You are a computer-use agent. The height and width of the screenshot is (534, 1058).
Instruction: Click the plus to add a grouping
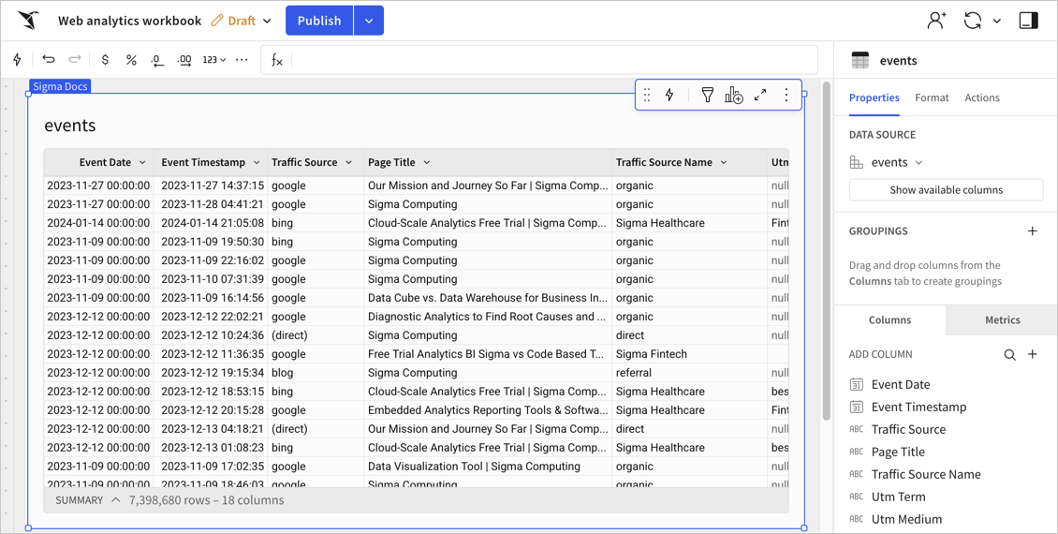[x=1033, y=230]
